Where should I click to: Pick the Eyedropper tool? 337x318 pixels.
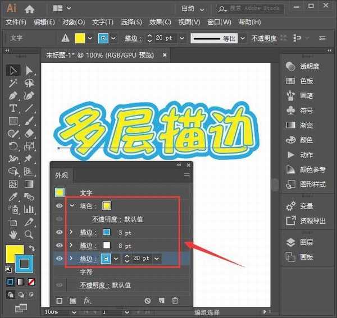pos(13,197)
